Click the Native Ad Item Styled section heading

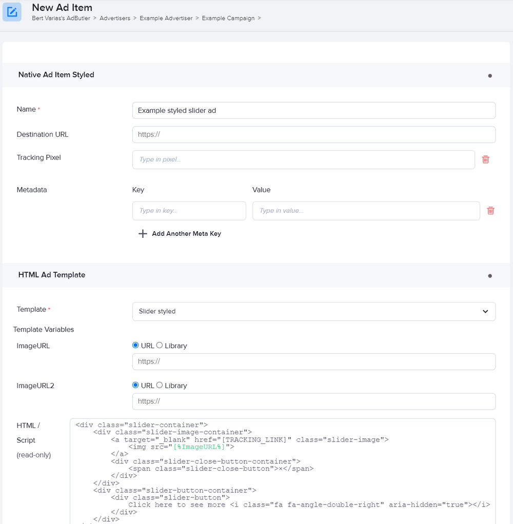[x=56, y=75]
